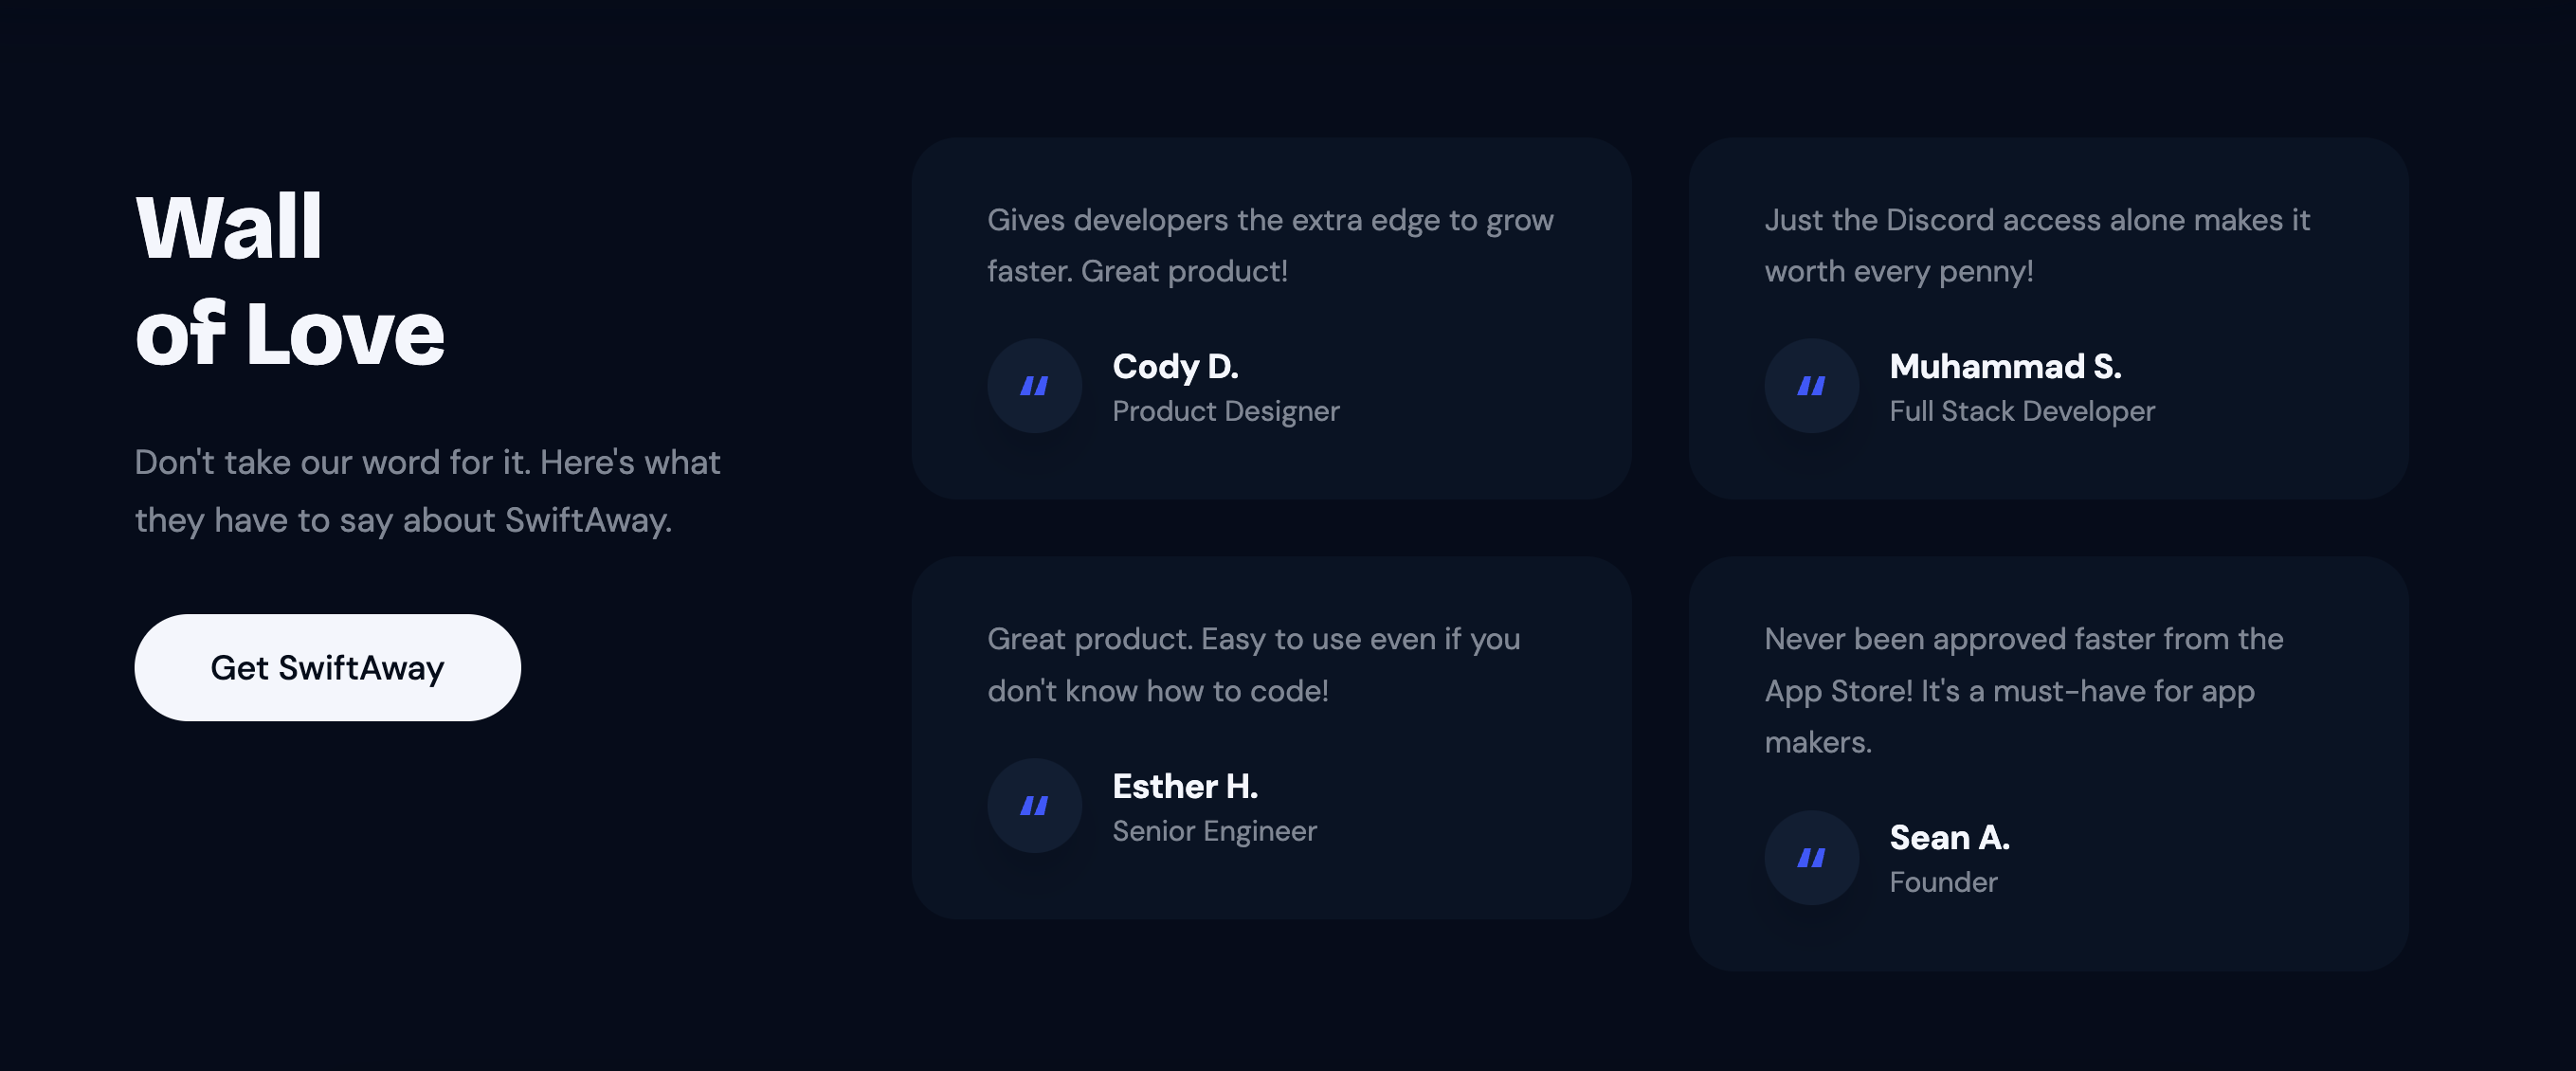The width and height of the screenshot is (2576, 1071).
Task: Click the quote icon beside Cody D.
Action: pos(1034,386)
